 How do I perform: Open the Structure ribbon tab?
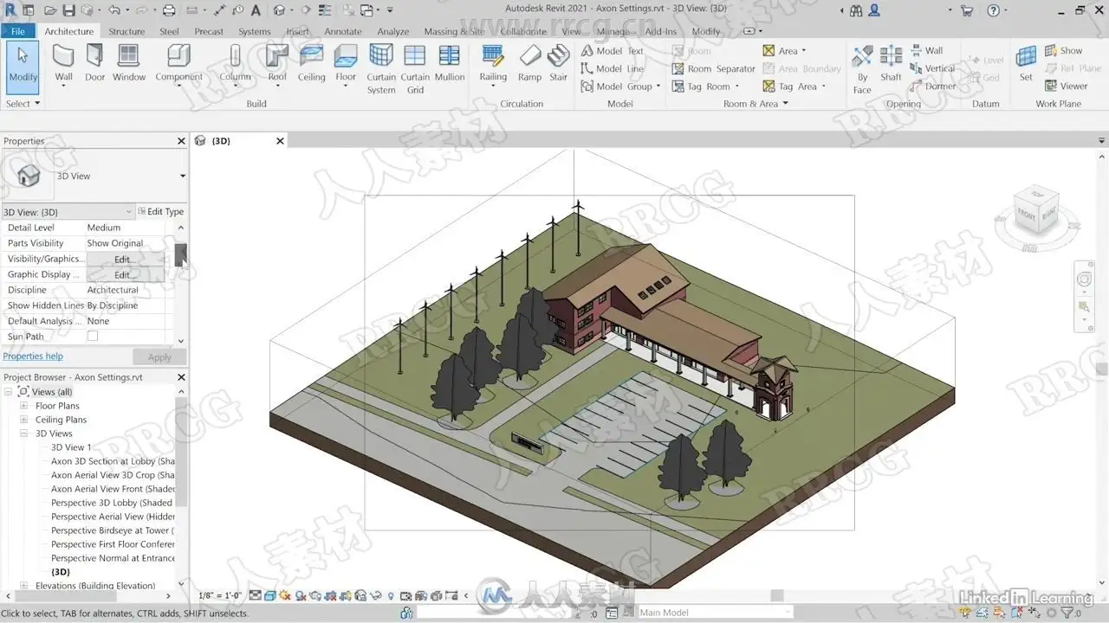point(126,31)
